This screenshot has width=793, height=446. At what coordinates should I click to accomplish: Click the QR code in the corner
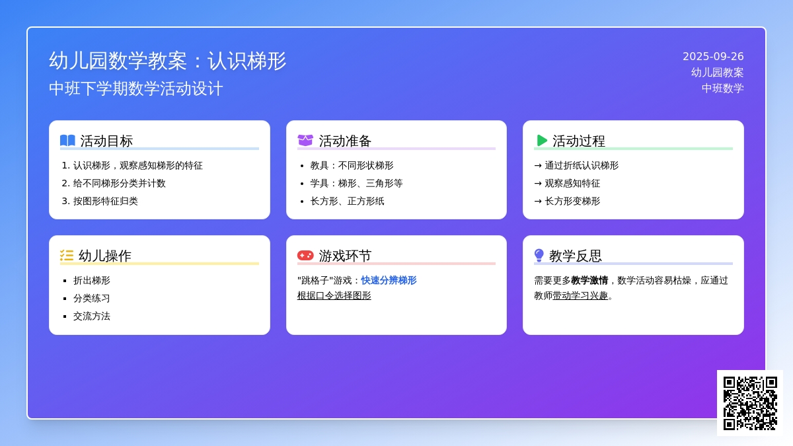tap(750, 403)
